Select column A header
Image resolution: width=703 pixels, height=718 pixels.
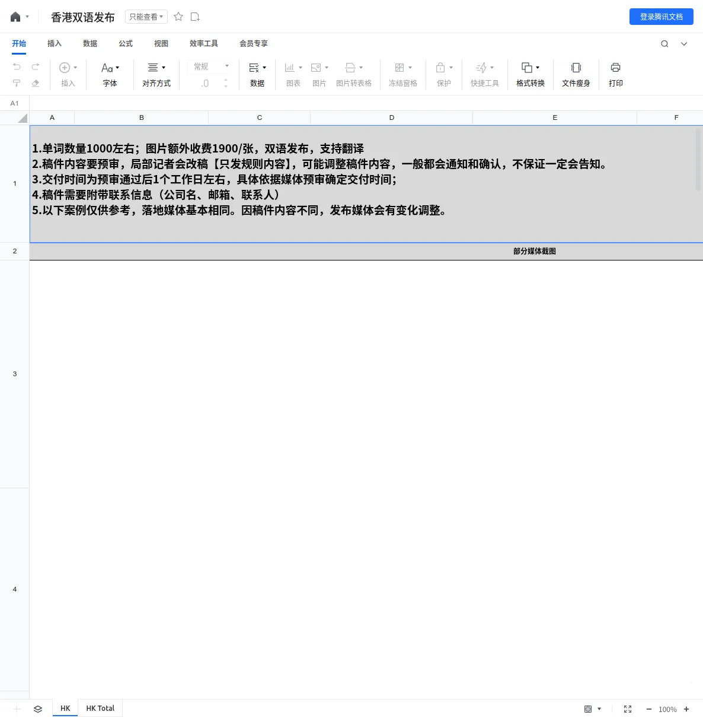[x=52, y=117]
